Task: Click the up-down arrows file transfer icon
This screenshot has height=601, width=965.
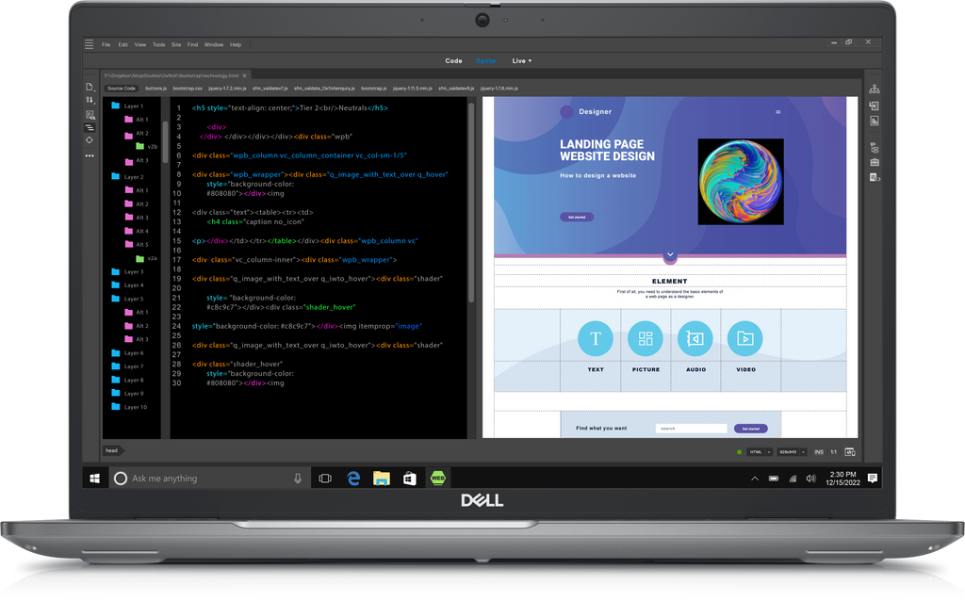Action: (90, 100)
